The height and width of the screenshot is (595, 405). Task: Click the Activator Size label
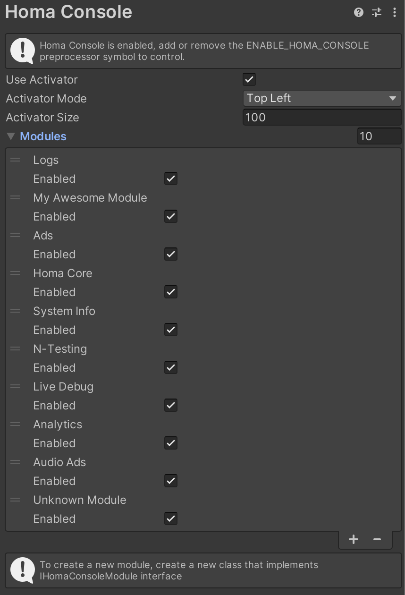pyautogui.click(x=42, y=118)
